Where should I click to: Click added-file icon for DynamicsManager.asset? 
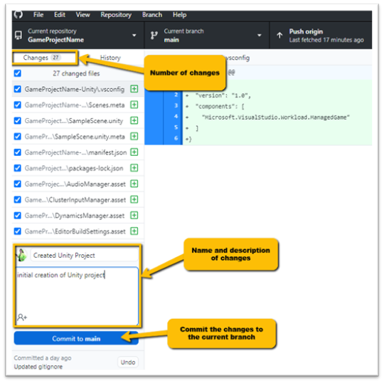(134, 215)
